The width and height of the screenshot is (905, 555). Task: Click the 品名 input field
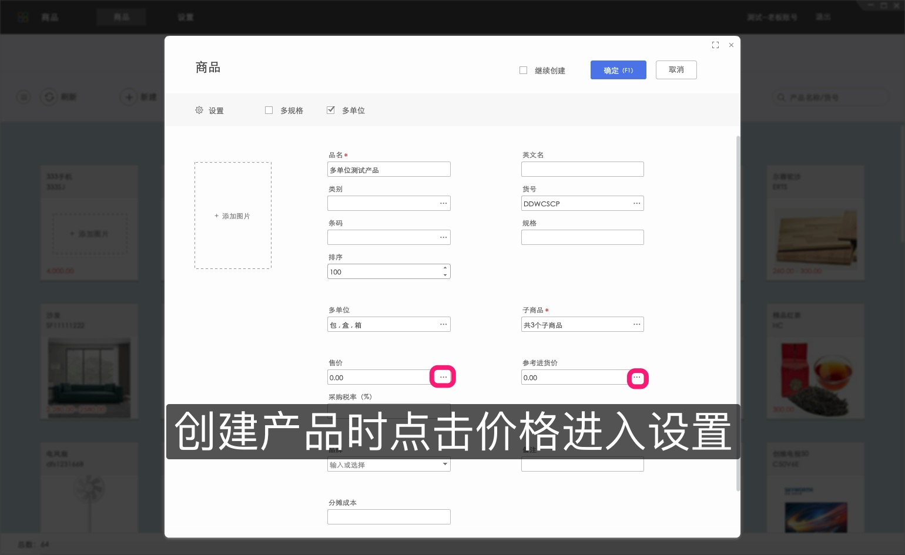[389, 169]
